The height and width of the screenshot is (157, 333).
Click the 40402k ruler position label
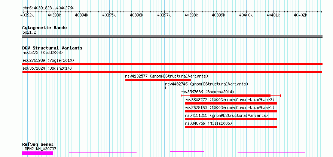pyautogui.click(x=301, y=15)
